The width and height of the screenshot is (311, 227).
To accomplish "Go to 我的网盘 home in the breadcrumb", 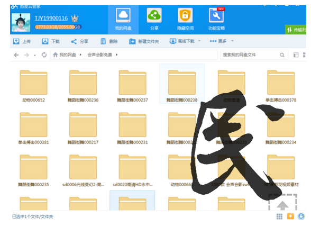I will (x=65, y=55).
